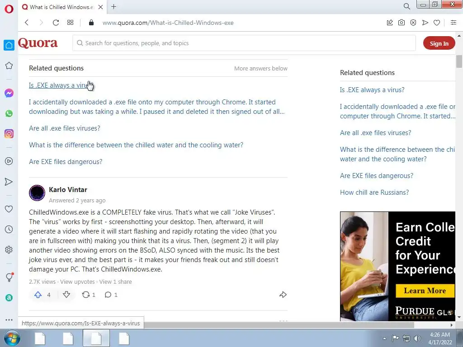The image size is (463, 347).
Task: Open Action Center flag tray icon
Action: click(x=395, y=338)
